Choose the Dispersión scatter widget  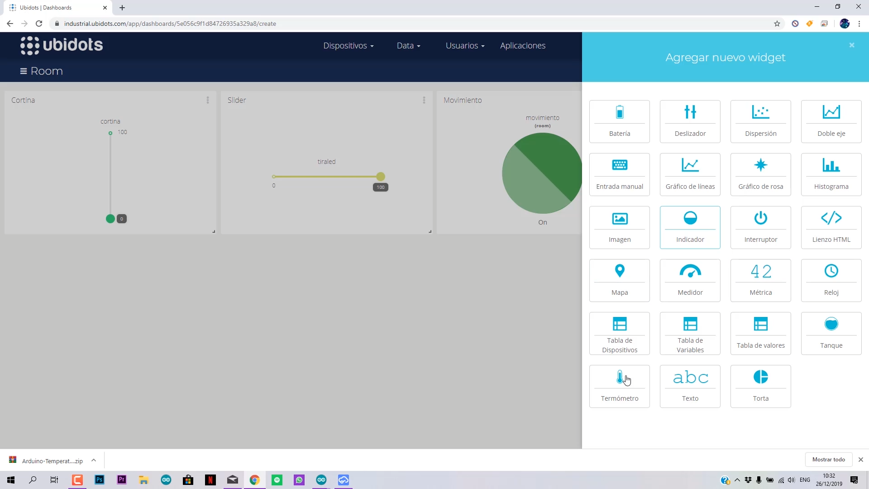pyautogui.click(x=760, y=121)
